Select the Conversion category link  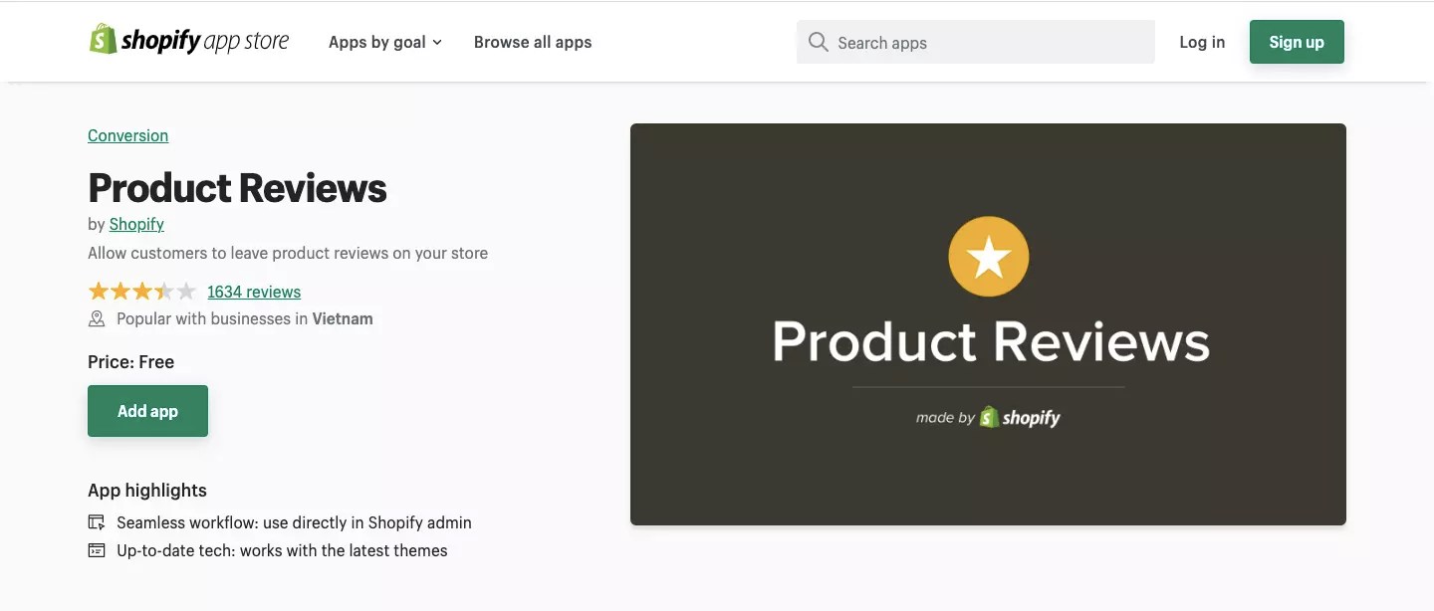[127, 135]
